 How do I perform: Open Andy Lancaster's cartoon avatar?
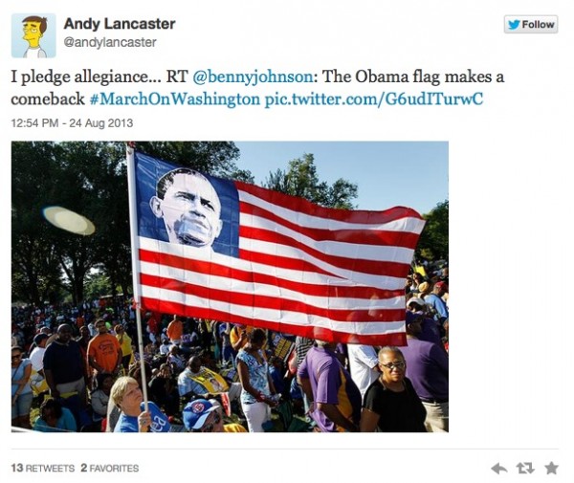[x=33, y=35]
